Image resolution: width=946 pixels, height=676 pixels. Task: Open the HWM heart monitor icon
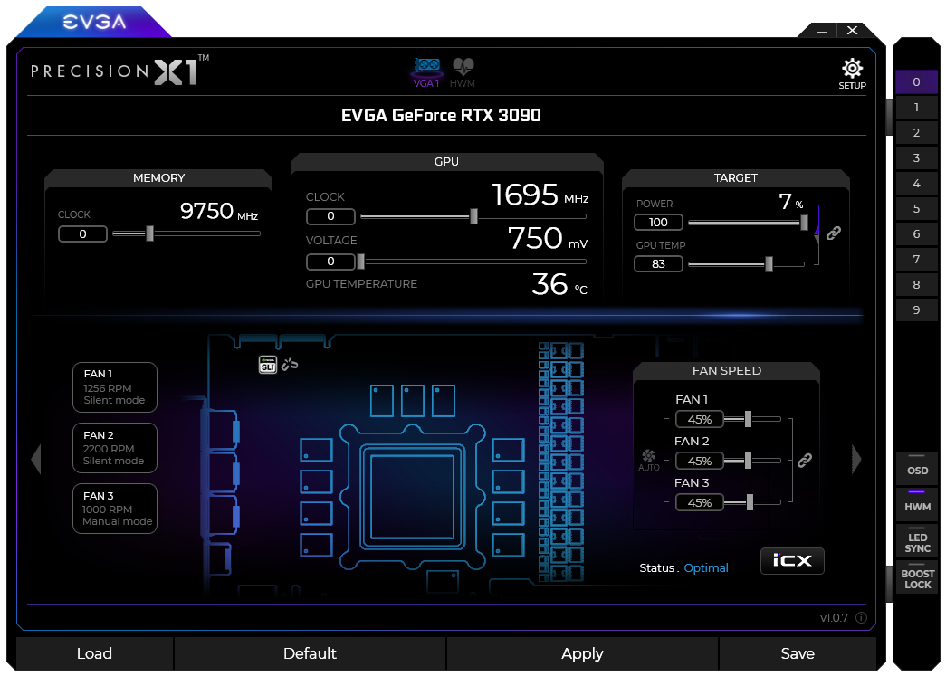(x=463, y=72)
